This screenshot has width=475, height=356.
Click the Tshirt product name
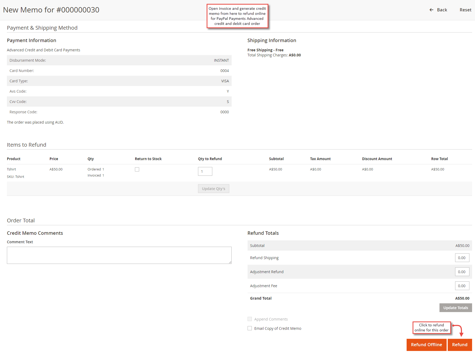(11, 169)
